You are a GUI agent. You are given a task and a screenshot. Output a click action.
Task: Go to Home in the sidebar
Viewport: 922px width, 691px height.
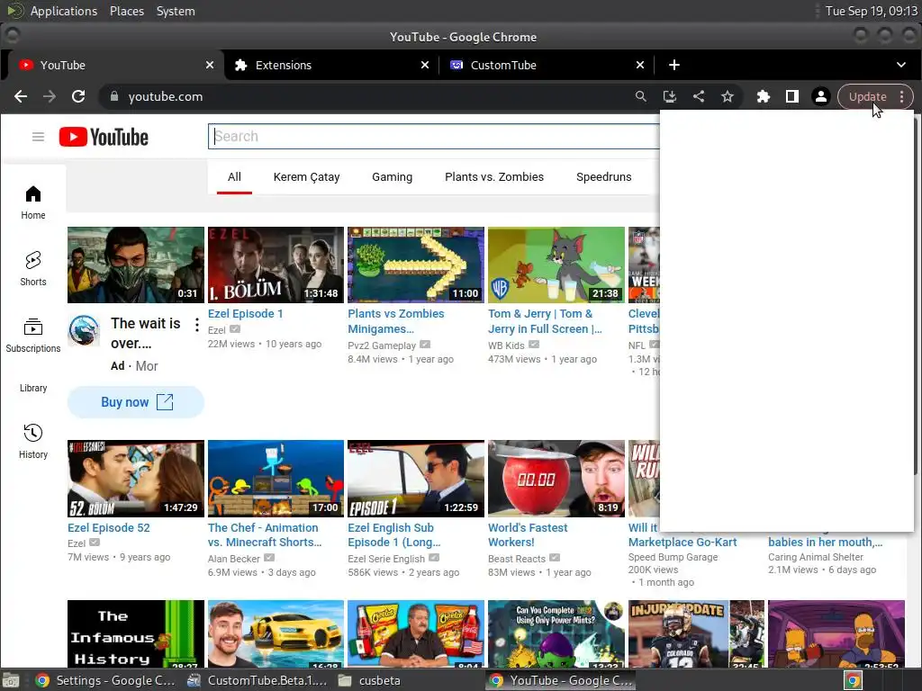(x=33, y=202)
